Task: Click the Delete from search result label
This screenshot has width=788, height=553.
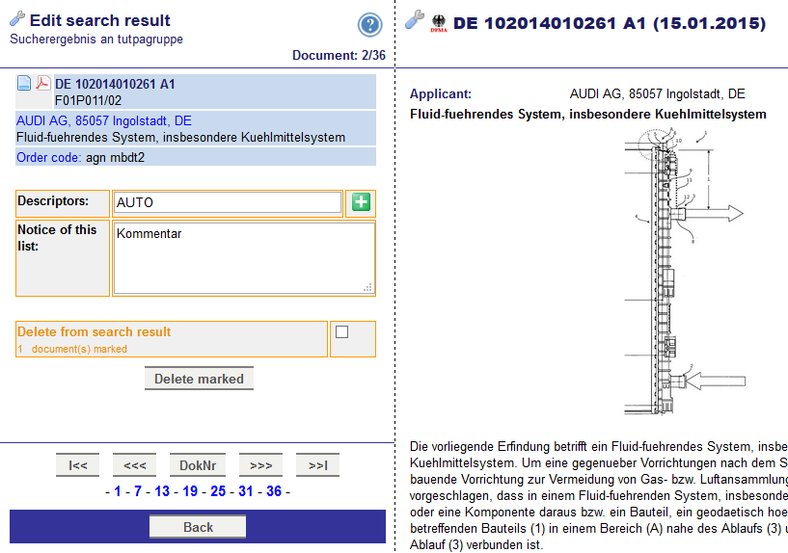Action: [94, 331]
